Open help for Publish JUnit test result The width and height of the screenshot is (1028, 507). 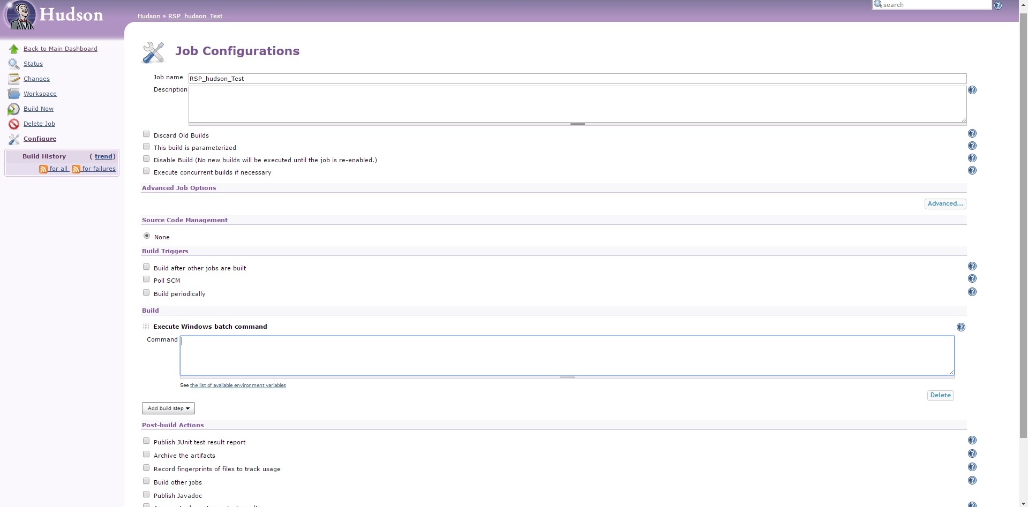(972, 440)
